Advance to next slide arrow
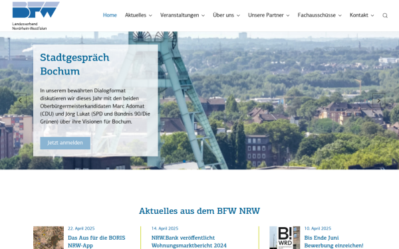This screenshot has width=399, height=249. [378, 100]
